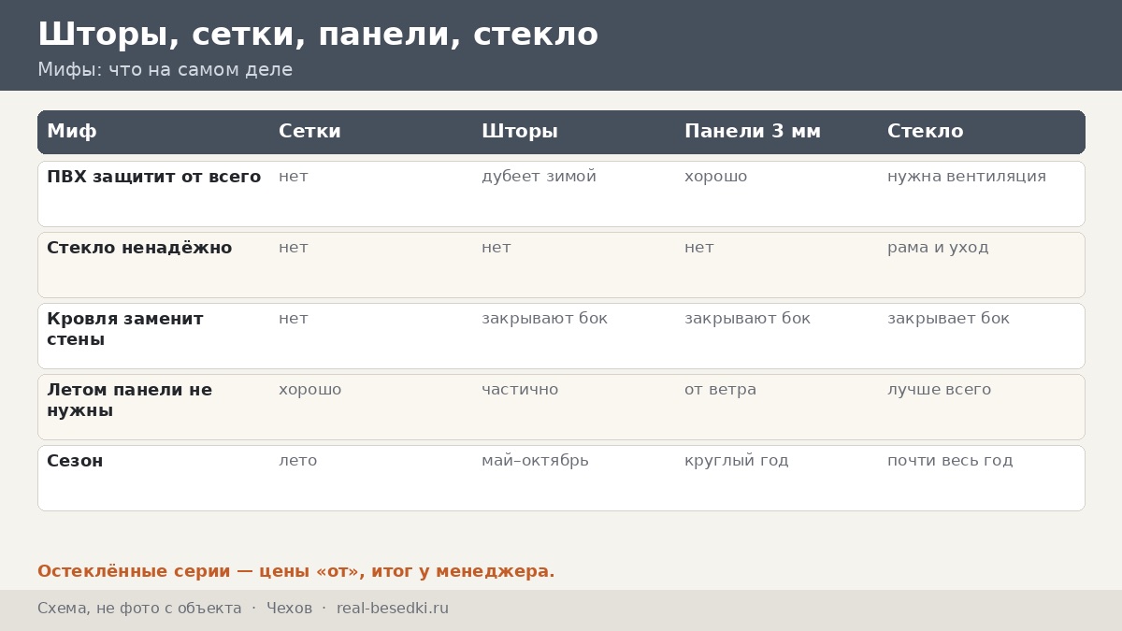Click footer text "Чехов"
Screen dimensions: 1122x631
(289, 609)
